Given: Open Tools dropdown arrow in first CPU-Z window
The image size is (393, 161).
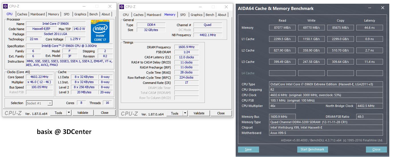Looking at the screenshot, I should pyautogui.click(x=69, y=113).
